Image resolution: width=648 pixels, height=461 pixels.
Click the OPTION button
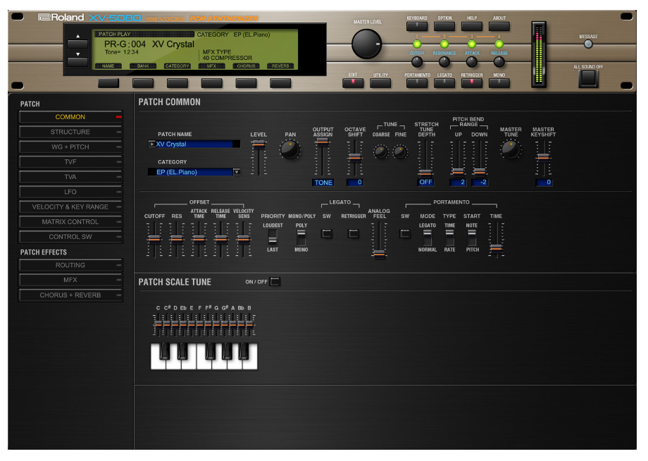coord(444,27)
